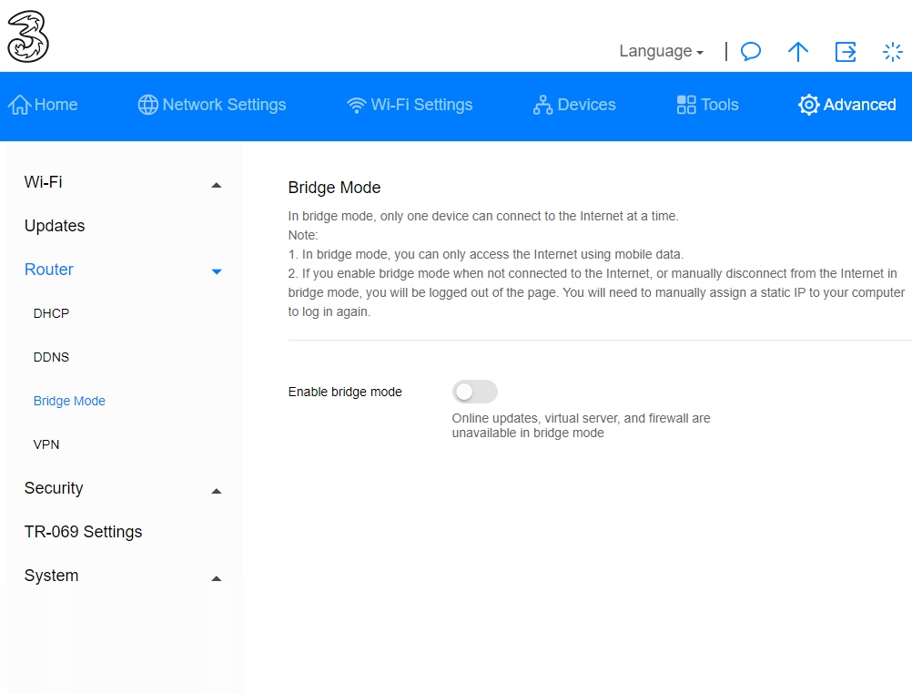Select DHCP under Router
The image size is (912, 694).
[51, 313]
